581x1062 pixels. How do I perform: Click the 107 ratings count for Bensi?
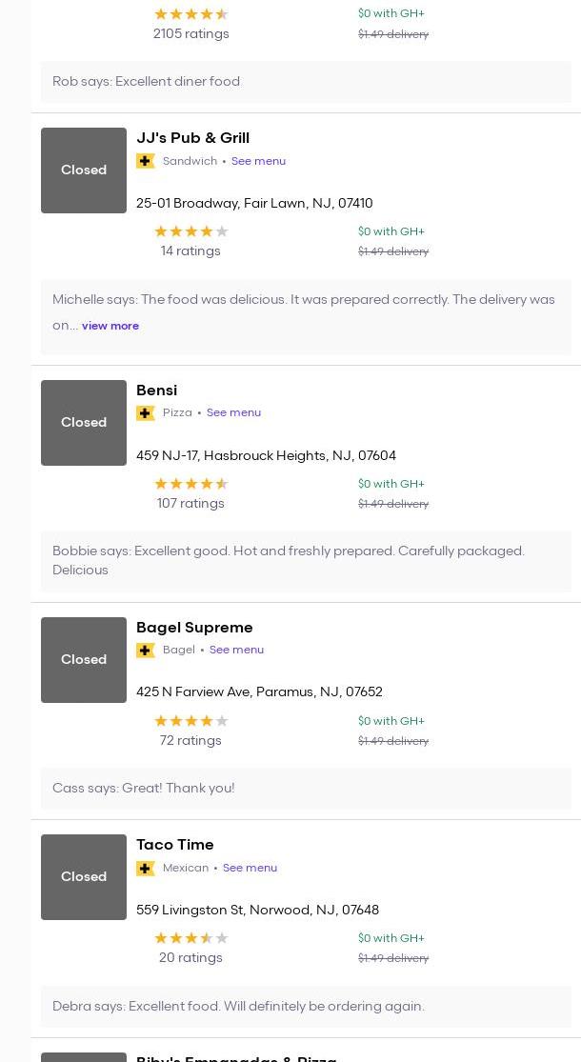pyautogui.click(x=190, y=504)
